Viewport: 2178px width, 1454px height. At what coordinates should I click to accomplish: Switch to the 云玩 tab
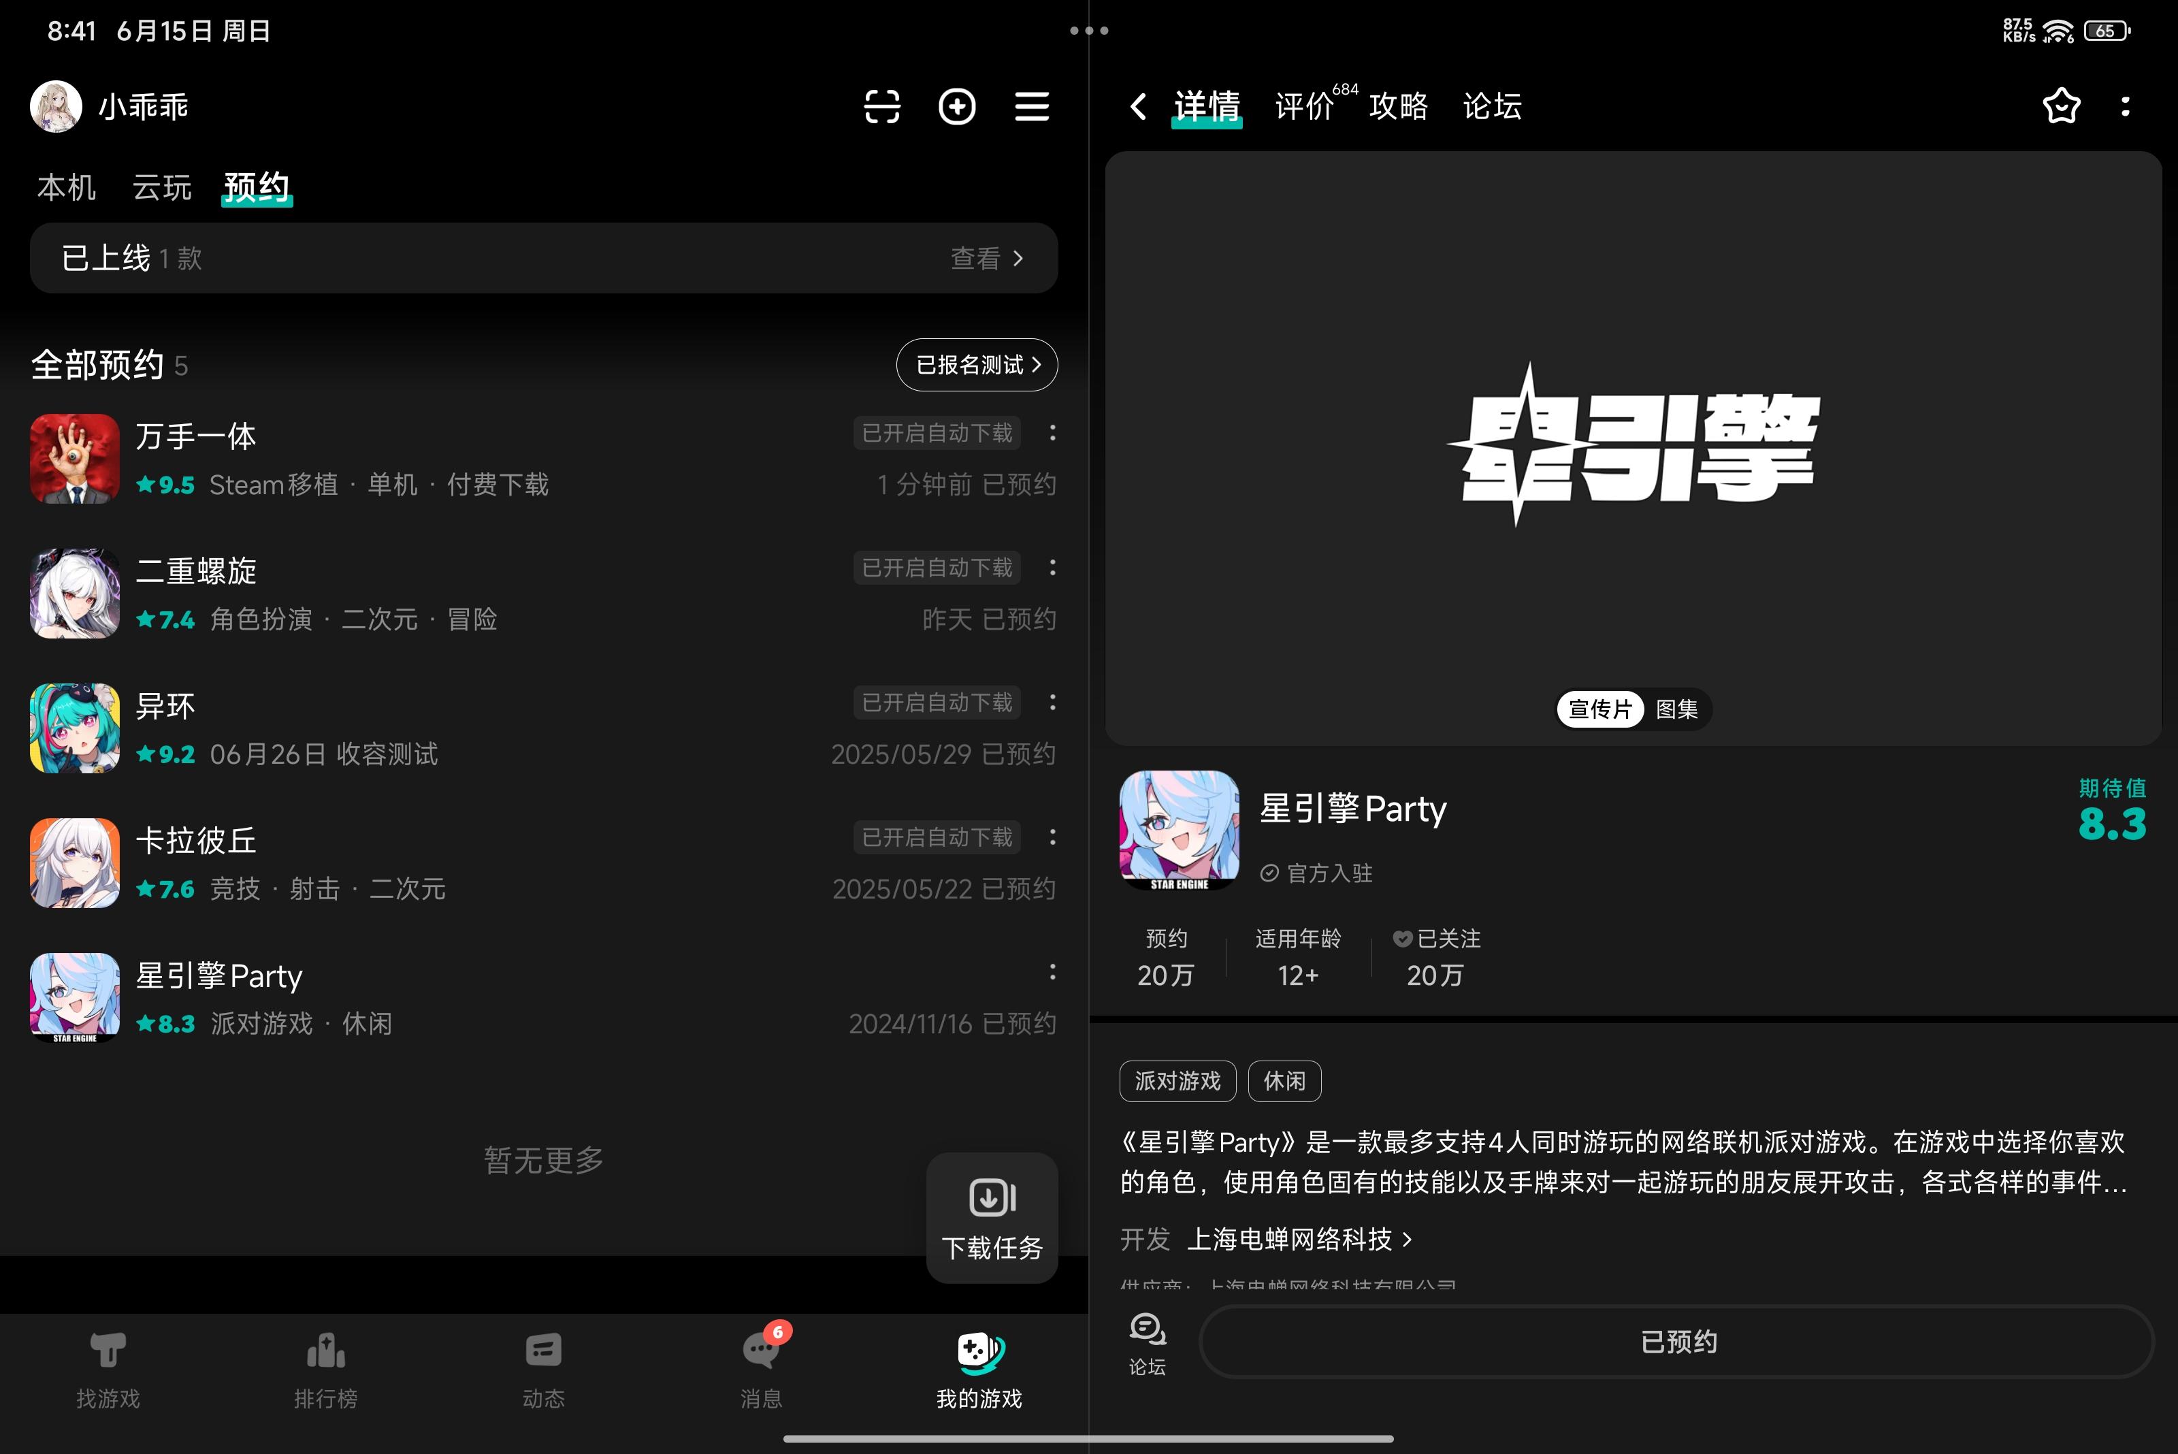tap(162, 187)
